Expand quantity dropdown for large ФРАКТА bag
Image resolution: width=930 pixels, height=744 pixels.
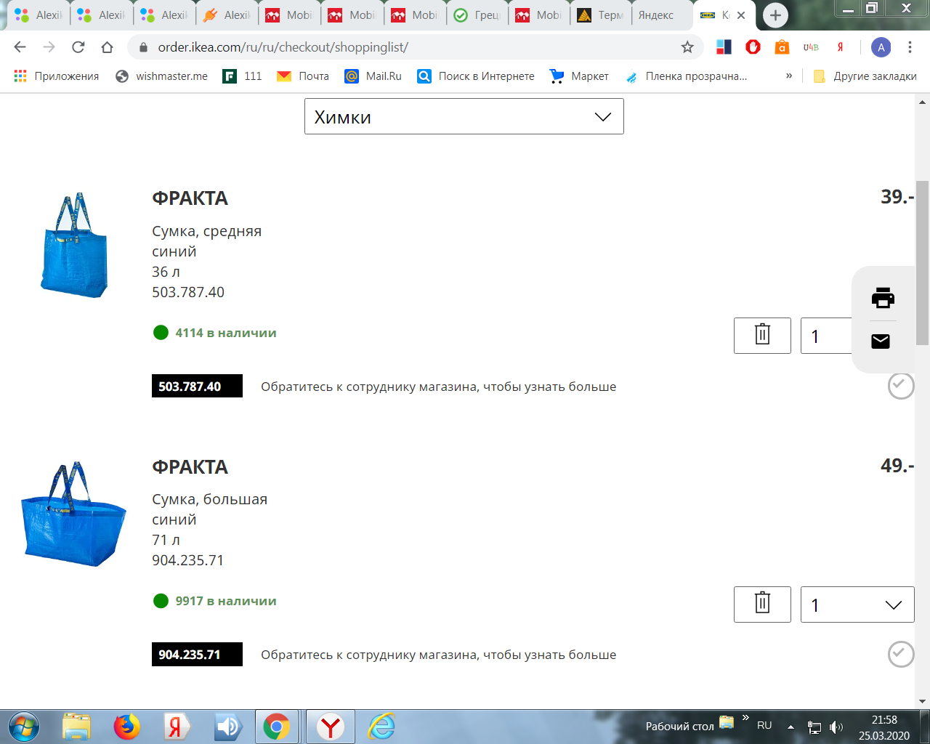point(857,604)
